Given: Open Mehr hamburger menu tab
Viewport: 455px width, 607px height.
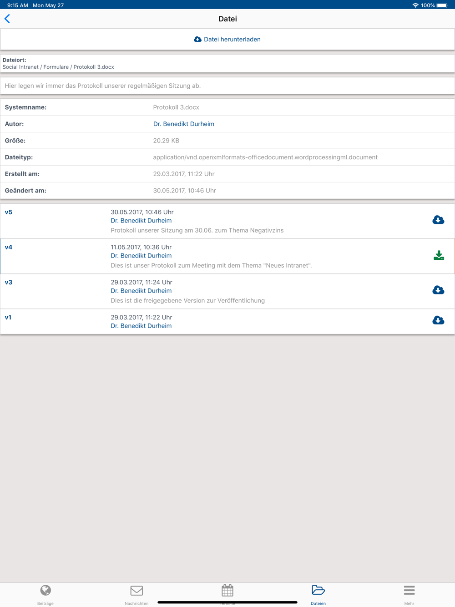Looking at the screenshot, I should 409,595.
